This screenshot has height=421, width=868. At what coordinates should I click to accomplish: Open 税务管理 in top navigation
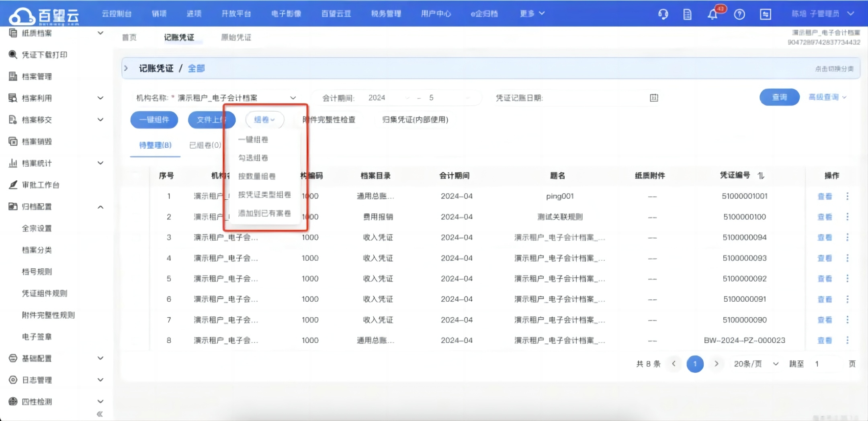(x=386, y=14)
